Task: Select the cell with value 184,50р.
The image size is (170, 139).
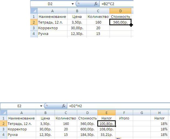Action: click(87, 135)
